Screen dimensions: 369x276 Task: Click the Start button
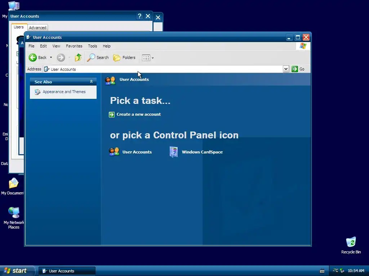(x=17, y=271)
